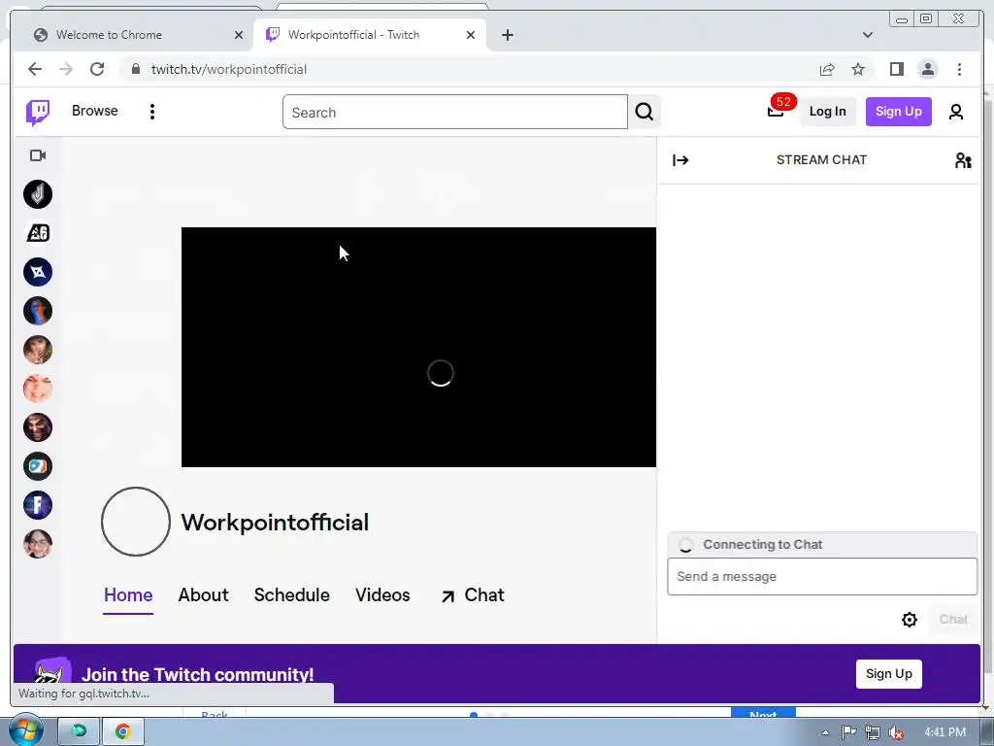Toggle the Chrome side panel
The width and height of the screenshot is (994, 746).
896,69
